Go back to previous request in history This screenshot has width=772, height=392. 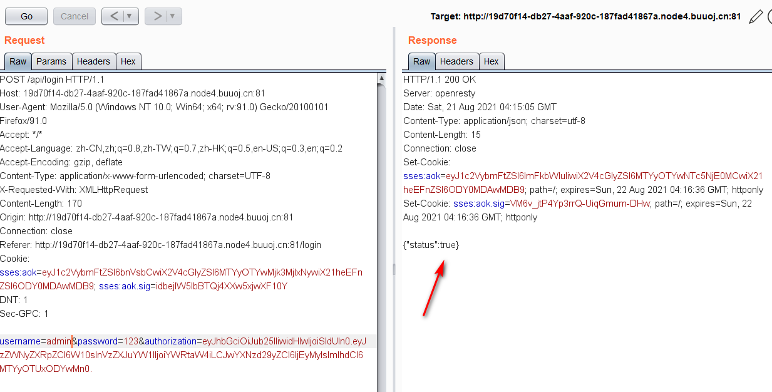pos(114,16)
